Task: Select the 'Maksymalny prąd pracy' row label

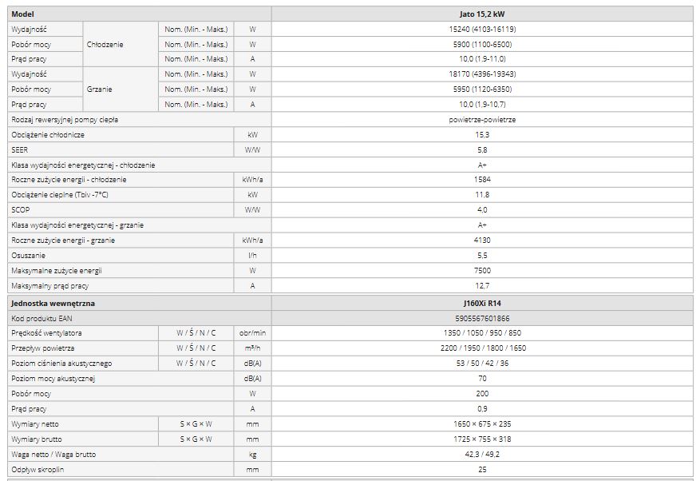Action: point(50,285)
